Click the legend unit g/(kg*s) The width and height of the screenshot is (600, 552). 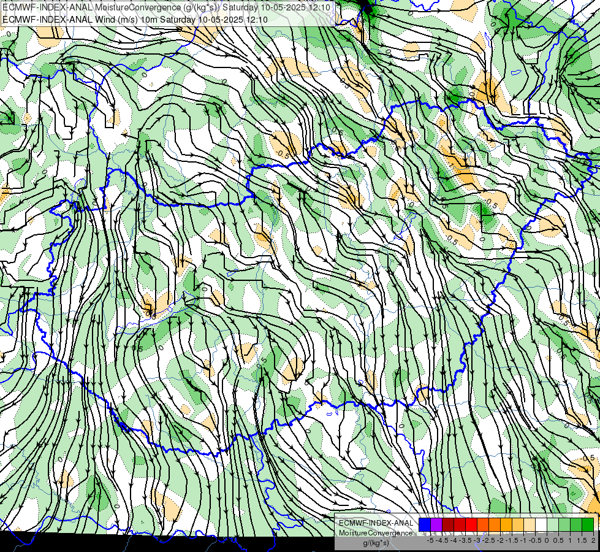coord(376,543)
